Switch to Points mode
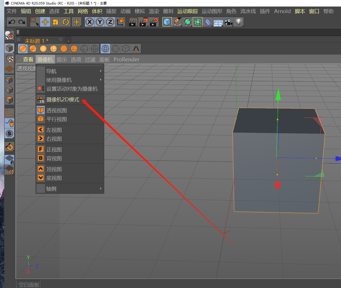This screenshot has width=341, height=288. 9,80
